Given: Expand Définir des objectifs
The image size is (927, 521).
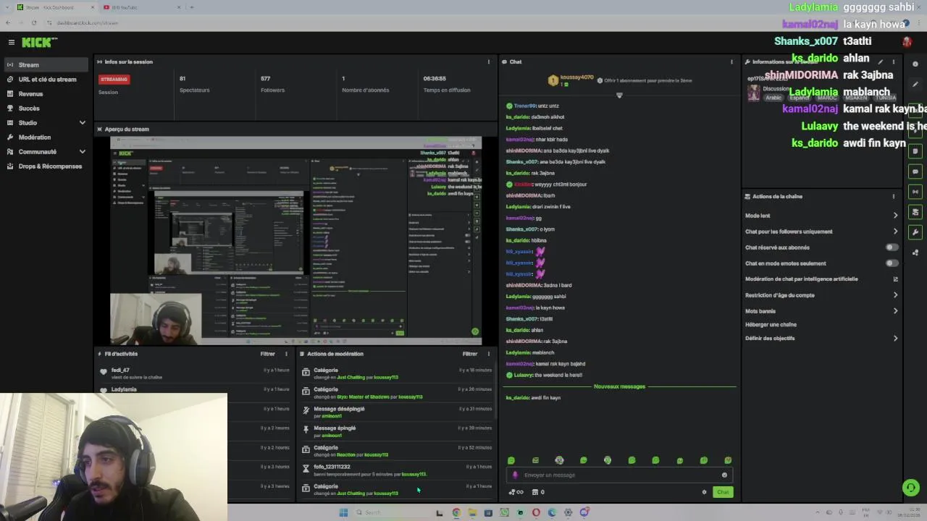Looking at the screenshot, I should (821, 338).
